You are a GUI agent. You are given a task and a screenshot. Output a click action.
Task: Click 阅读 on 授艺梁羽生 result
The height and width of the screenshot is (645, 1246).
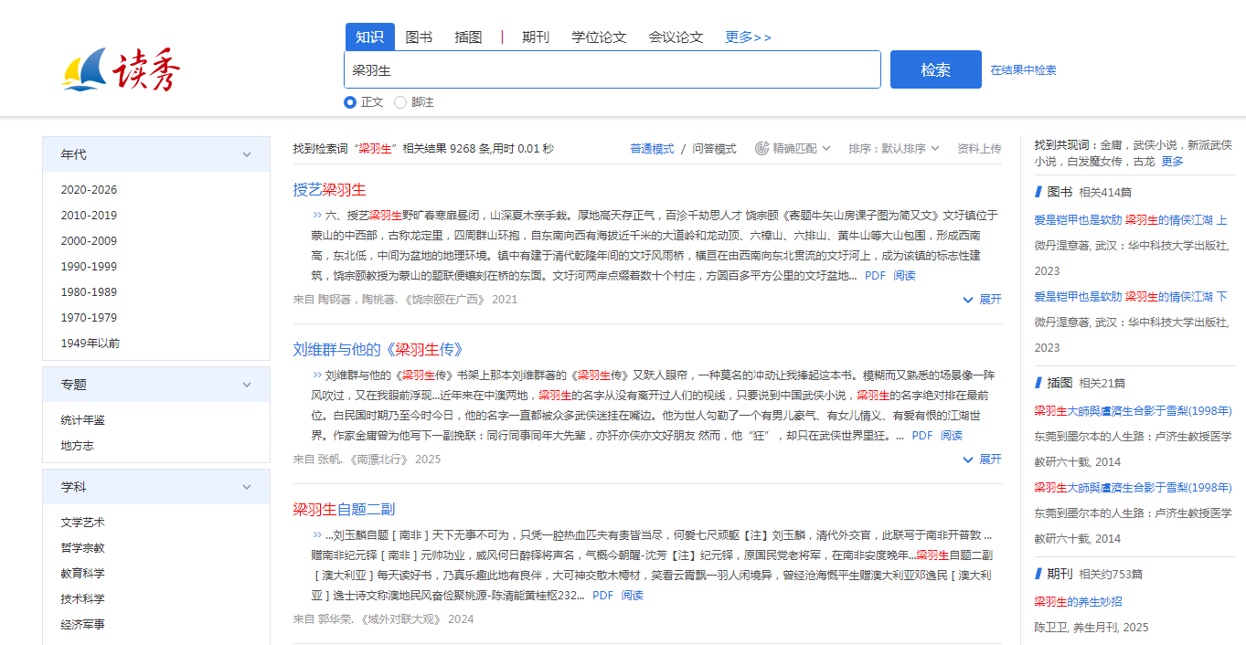point(904,276)
